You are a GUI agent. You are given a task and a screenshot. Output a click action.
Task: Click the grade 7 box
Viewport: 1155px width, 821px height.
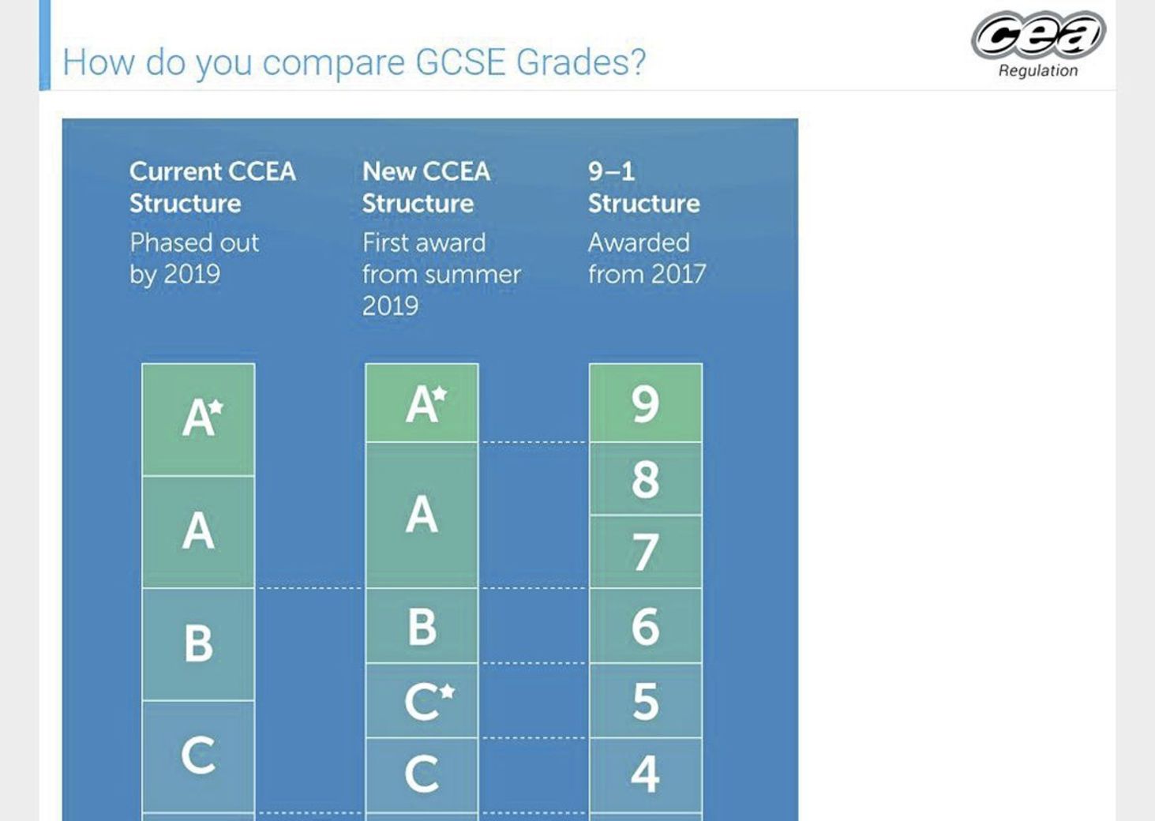coord(645,552)
